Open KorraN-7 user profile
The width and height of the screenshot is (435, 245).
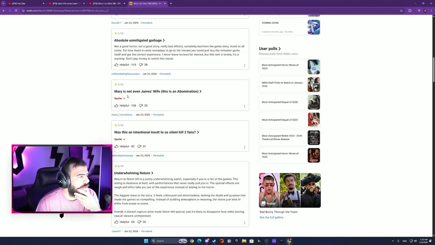[x=116, y=23]
